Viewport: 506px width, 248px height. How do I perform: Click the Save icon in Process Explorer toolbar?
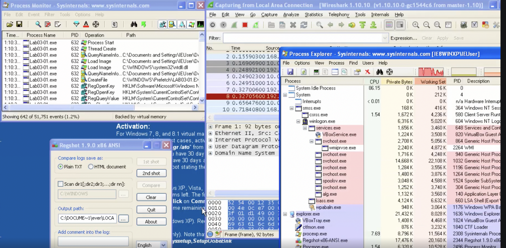click(290, 72)
